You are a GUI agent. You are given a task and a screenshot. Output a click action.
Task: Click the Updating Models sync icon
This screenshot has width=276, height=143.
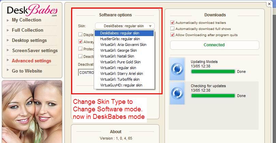pyautogui.click(x=177, y=69)
